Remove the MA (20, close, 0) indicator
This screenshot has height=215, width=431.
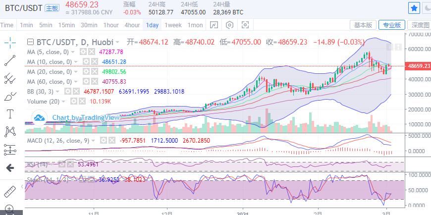coord(95,71)
